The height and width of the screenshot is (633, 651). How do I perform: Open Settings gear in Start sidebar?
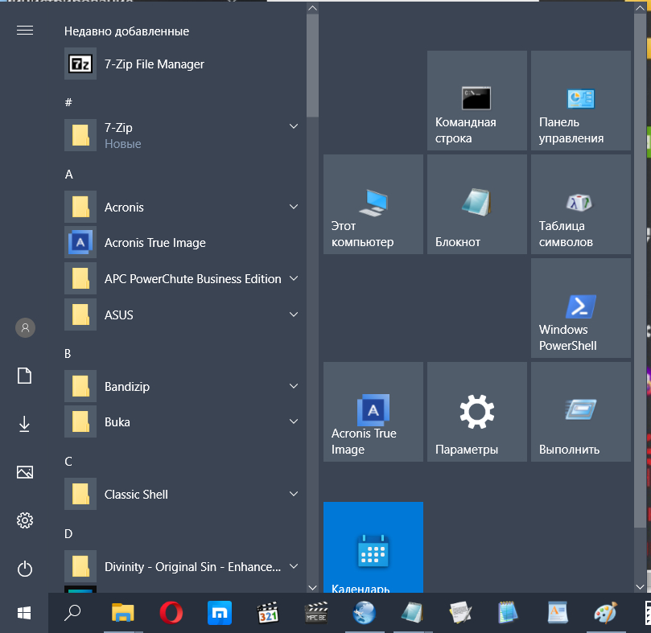pos(25,520)
